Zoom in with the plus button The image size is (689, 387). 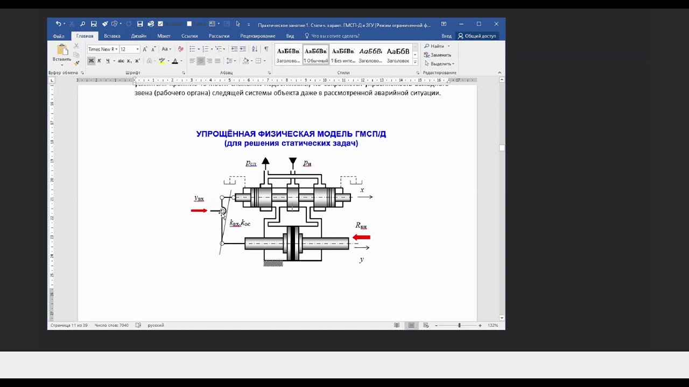pyautogui.click(x=480, y=325)
